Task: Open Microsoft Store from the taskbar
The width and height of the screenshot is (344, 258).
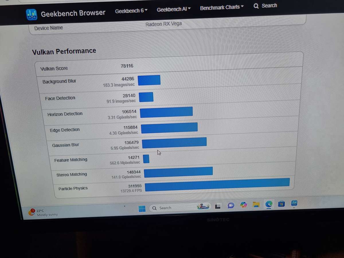Action: (x=282, y=204)
